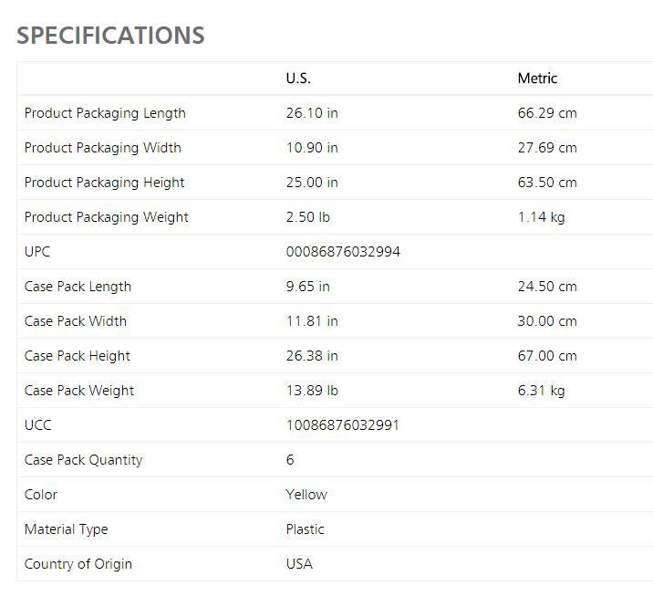Screen dimensions: 653x607
Task: Select the Case Pack Length row label
Action: click(78, 287)
